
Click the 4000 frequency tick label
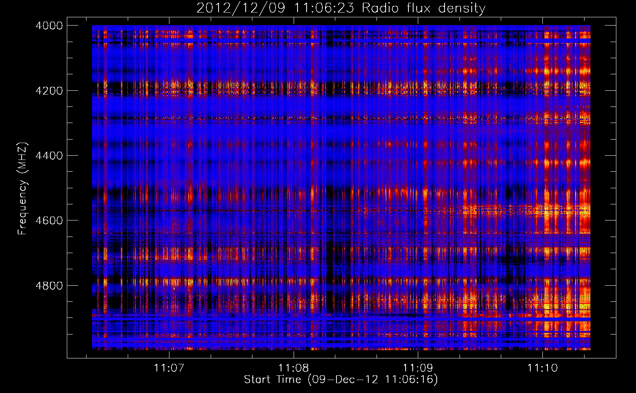pos(49,26)
